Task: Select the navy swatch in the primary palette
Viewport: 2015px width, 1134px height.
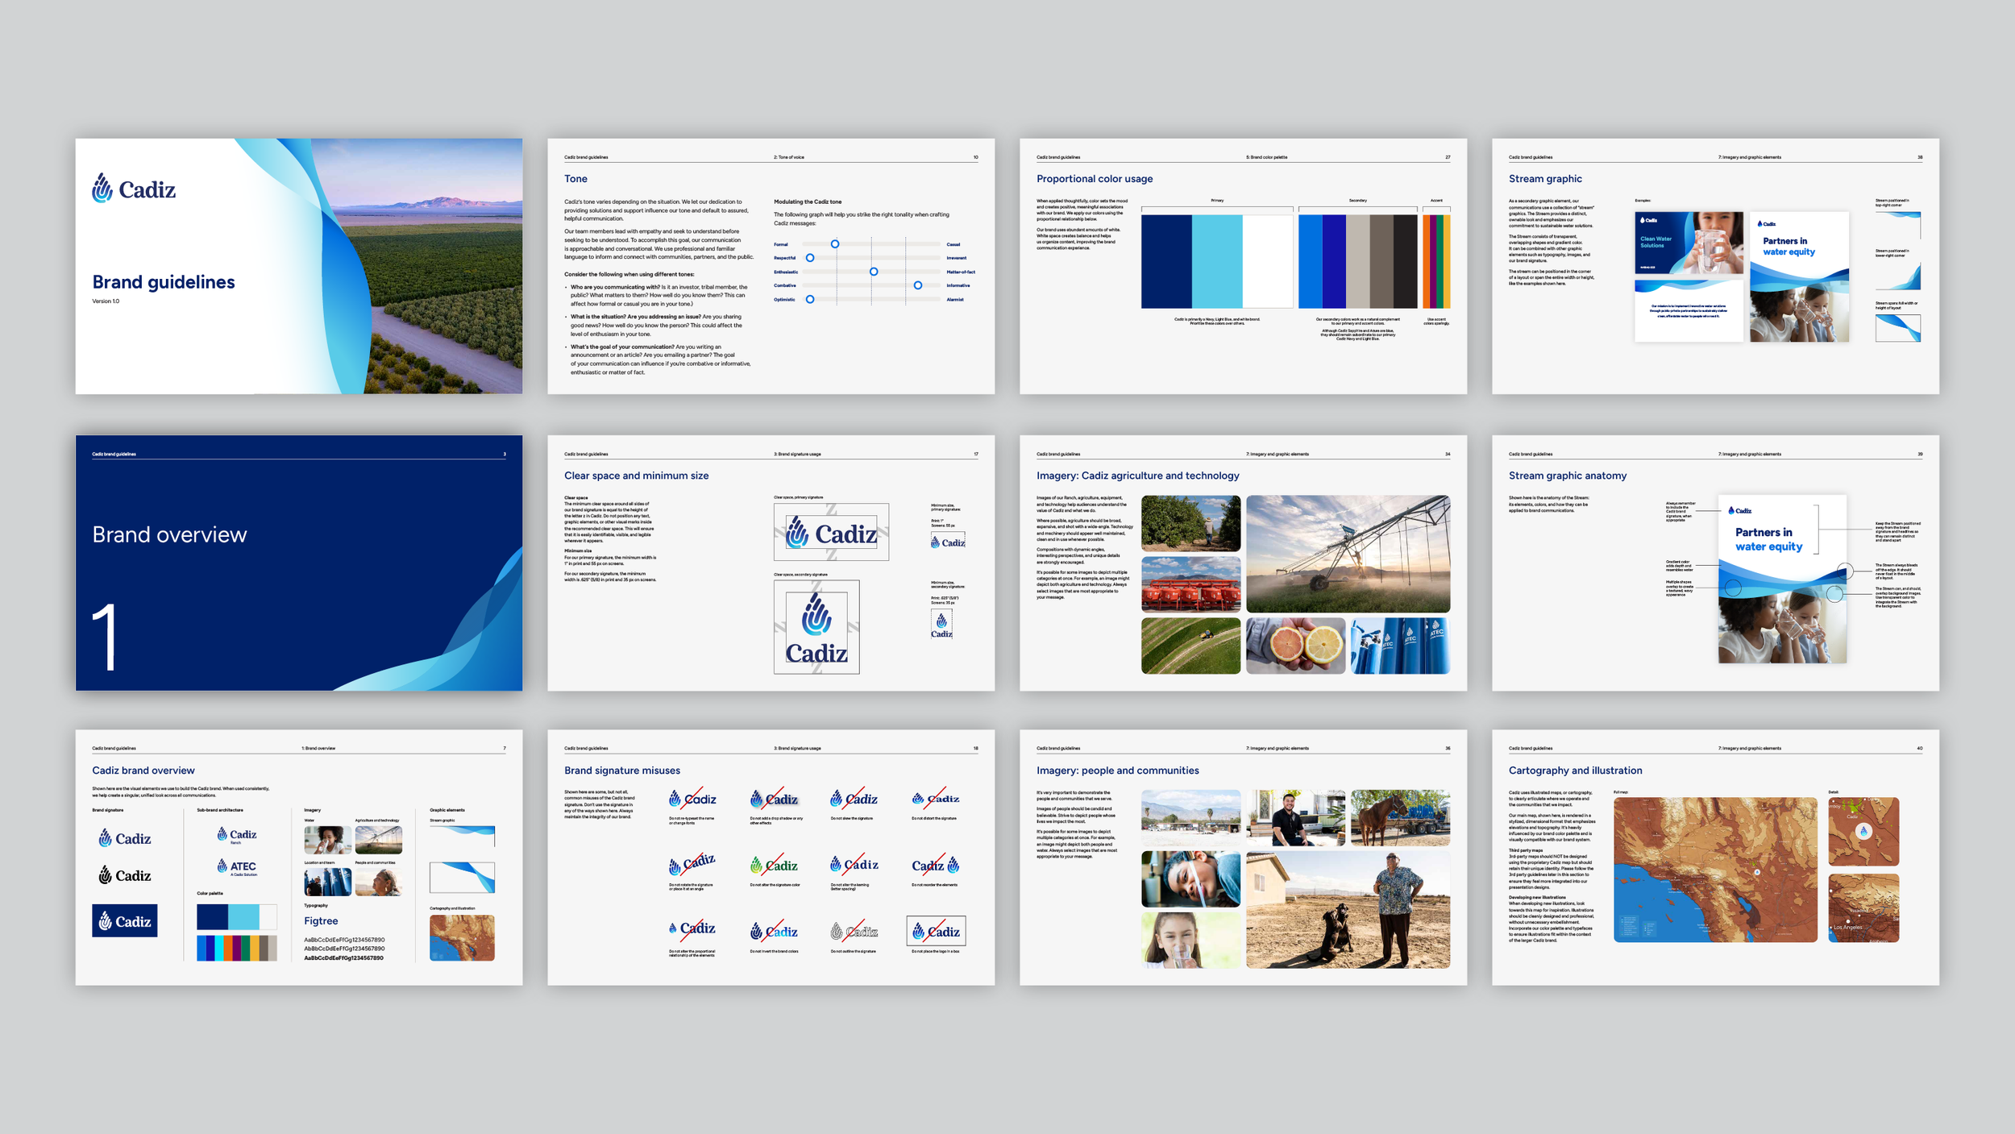Action: tap(1165, 261)
